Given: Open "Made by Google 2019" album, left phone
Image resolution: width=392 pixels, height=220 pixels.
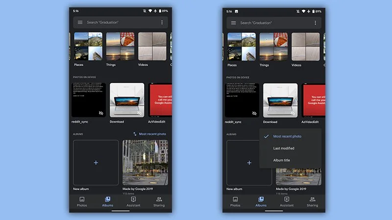Looking at the screenshot, I should 145,163.
